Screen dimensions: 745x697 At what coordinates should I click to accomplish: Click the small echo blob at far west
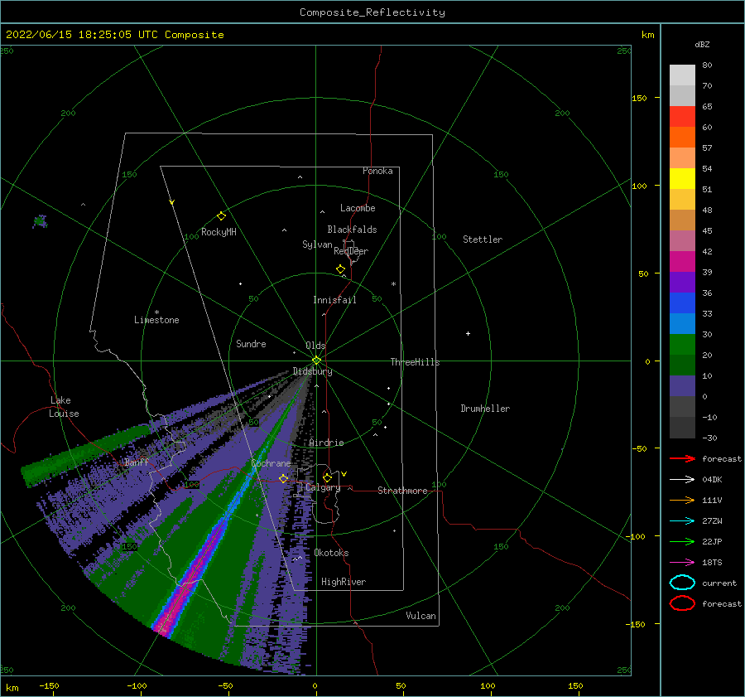point(41,221)
